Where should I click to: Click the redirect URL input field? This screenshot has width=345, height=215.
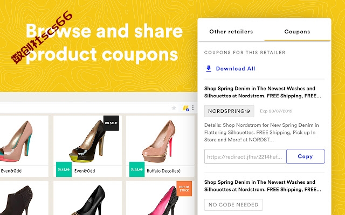tap(245, 156)
